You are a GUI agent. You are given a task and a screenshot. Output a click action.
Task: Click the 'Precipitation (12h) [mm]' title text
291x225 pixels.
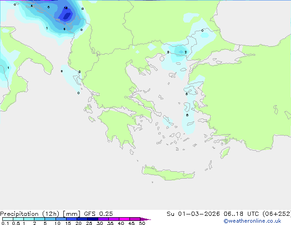pyautogui.click(x=40, y=214)
